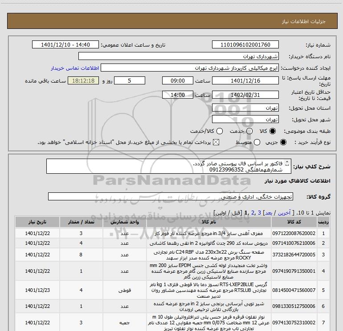Image resolution: width=343 pixels, height=331 pixels.
Task: Click the deadline time field 09:00
Action: click(178, 80)
